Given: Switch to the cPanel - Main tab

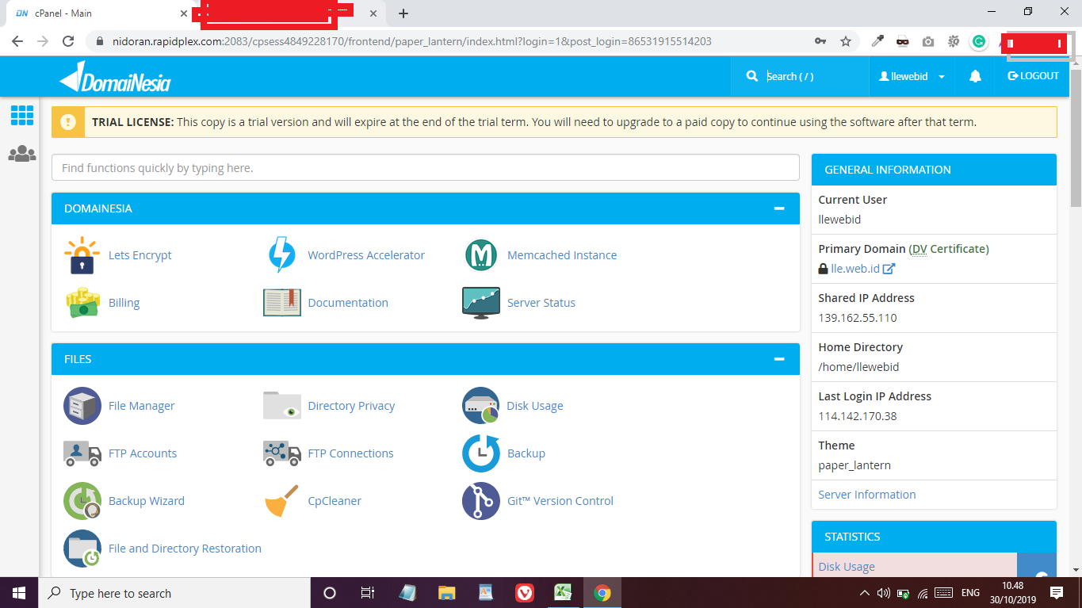Looking at the screenshot, I should (99, 13).
